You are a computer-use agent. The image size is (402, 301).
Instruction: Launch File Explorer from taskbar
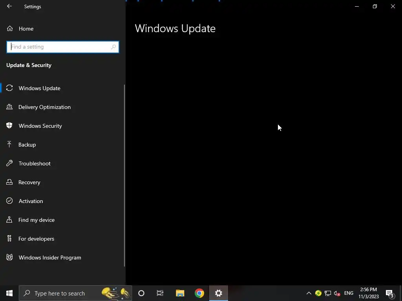180,293
